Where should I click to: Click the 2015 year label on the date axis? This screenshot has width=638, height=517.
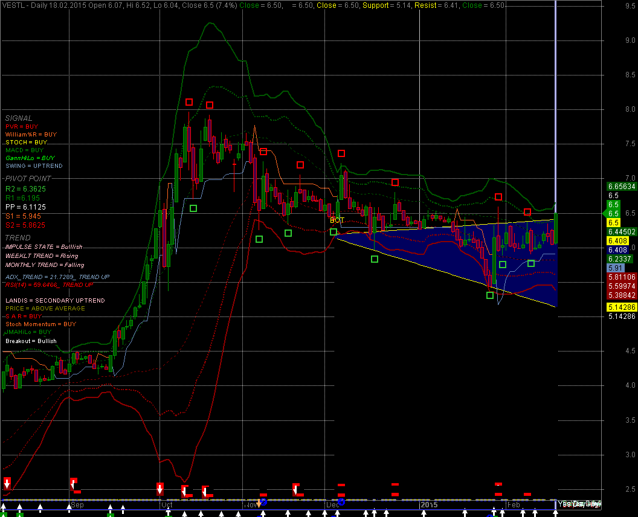coord(429,504)
